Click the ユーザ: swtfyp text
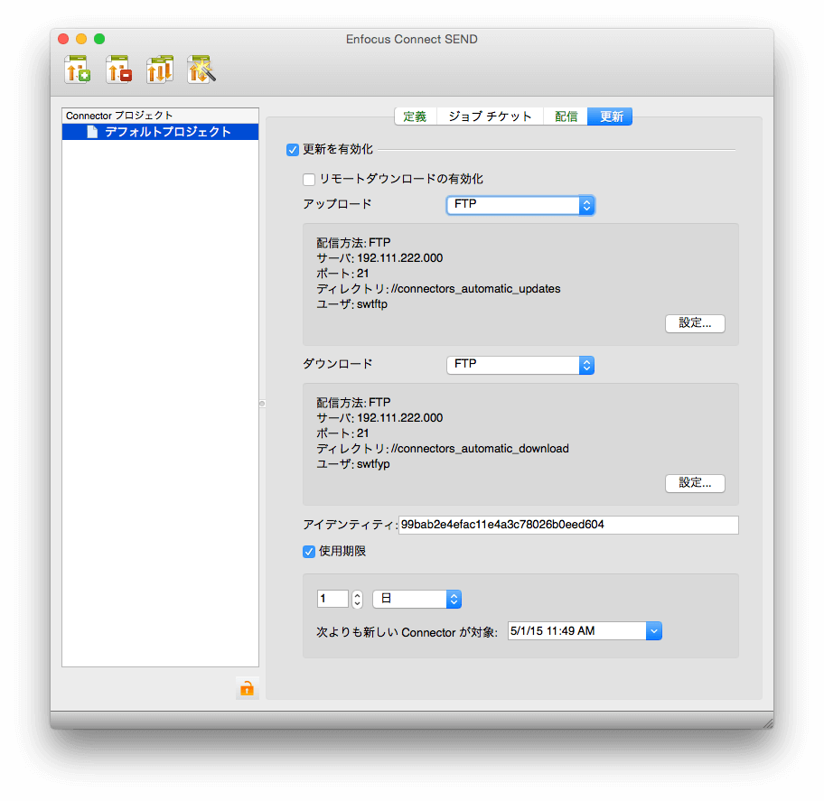Image resolution: width=824 pixels, height=801 pixels. pyautogui.click(x=353, y=464)
